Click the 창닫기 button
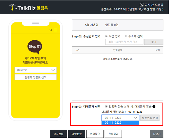This screenshot has height=138, width=169. (157, 134)
